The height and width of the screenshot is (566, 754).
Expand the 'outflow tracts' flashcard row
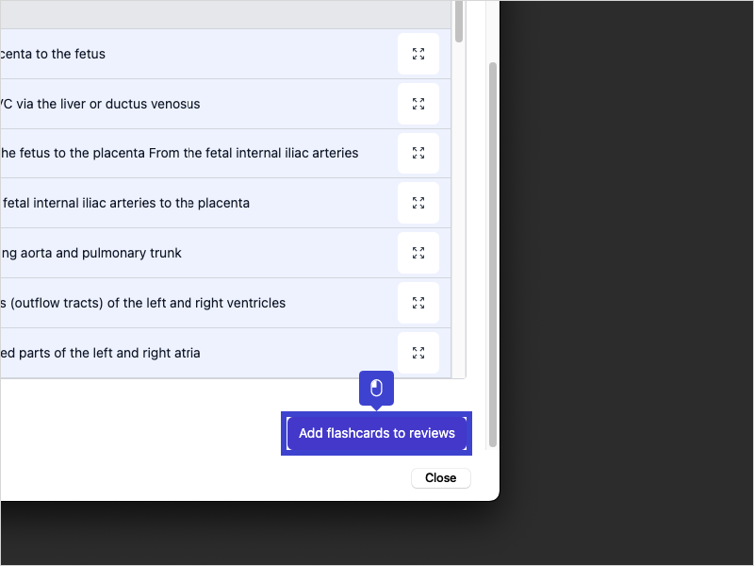[418, 303]
